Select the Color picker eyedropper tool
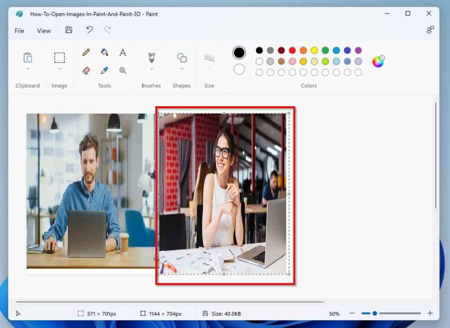 click(x=105, y=71)
